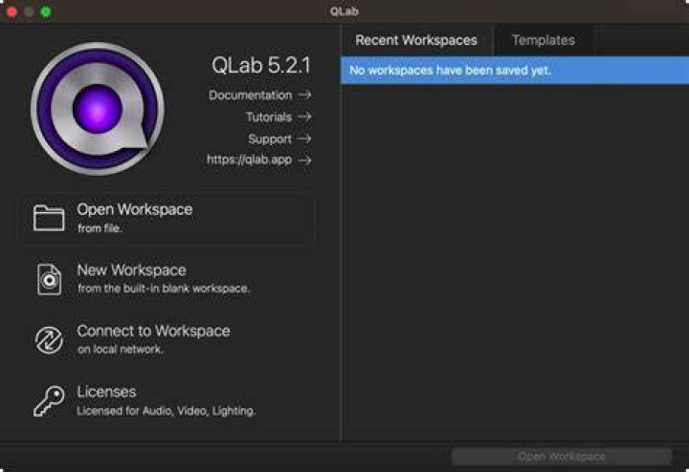Viewport: 689px width, 472px height.
Task: Click the Open Workspace button at bottom
Action: [562, 457]
